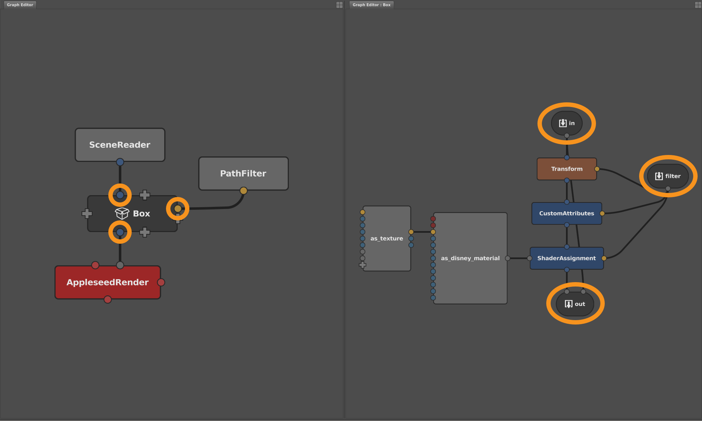Click the export arrow icon on the out node
This screenshot has width=702, height=421.
pyautogui.click(x=568, y=303)
